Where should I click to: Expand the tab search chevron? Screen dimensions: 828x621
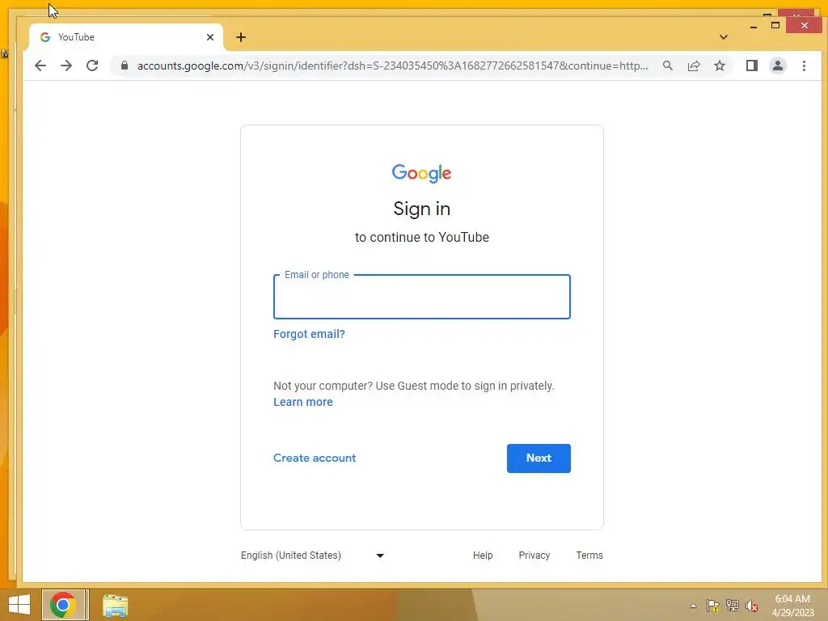[x=724, y=37]
